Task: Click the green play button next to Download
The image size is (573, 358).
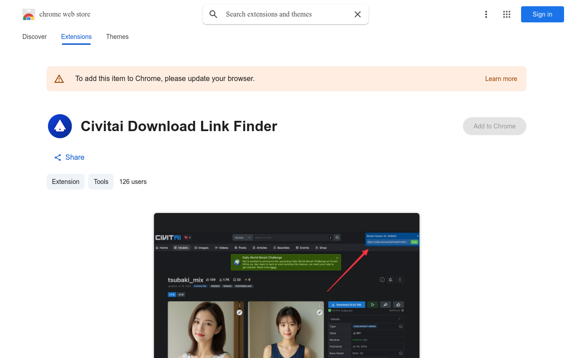Action: coord(372,305)
